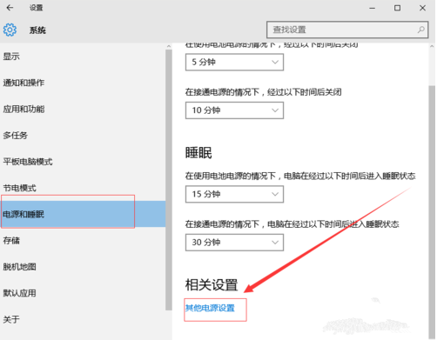The width and height of the screenshot is (437, 340).
Task: Open the 30 分钟 sleep dropdown
Action: [234, 243]
